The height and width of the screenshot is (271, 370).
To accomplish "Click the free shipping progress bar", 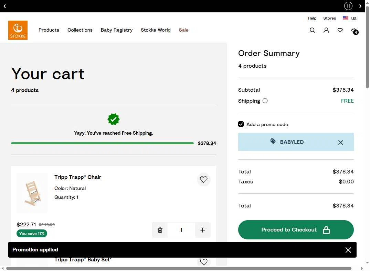I will [102, 143].
